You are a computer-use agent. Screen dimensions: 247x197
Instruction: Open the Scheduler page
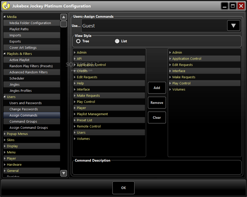click(32, 78)
